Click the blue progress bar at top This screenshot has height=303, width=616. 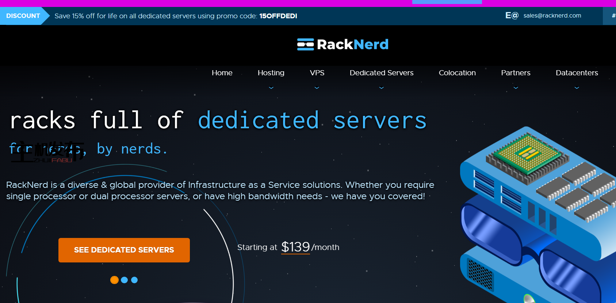pyautogui.click(x=447, y=2)
